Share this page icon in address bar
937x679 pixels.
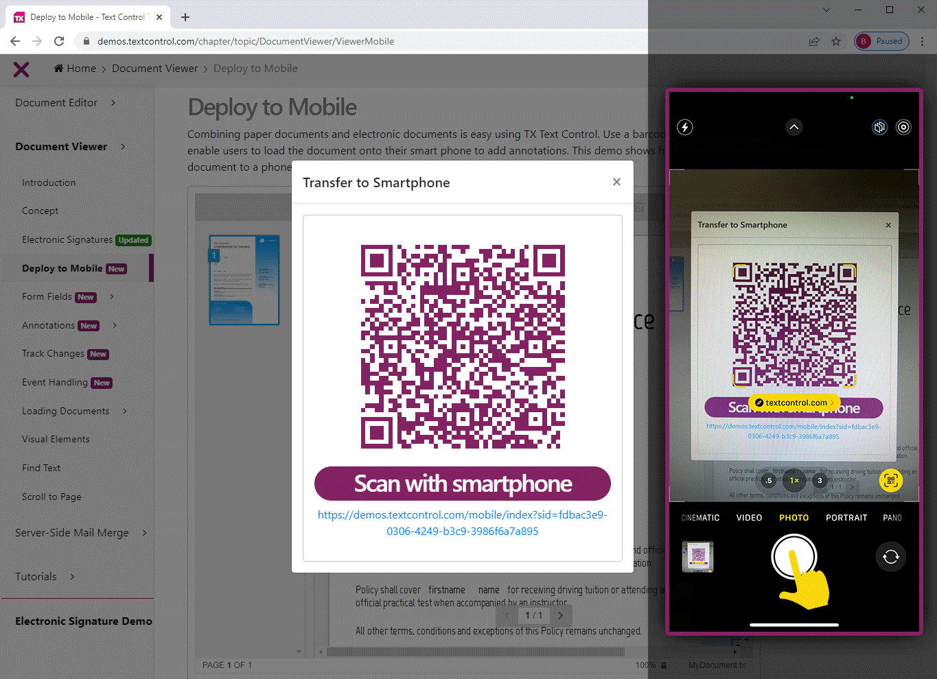point(814,41)
